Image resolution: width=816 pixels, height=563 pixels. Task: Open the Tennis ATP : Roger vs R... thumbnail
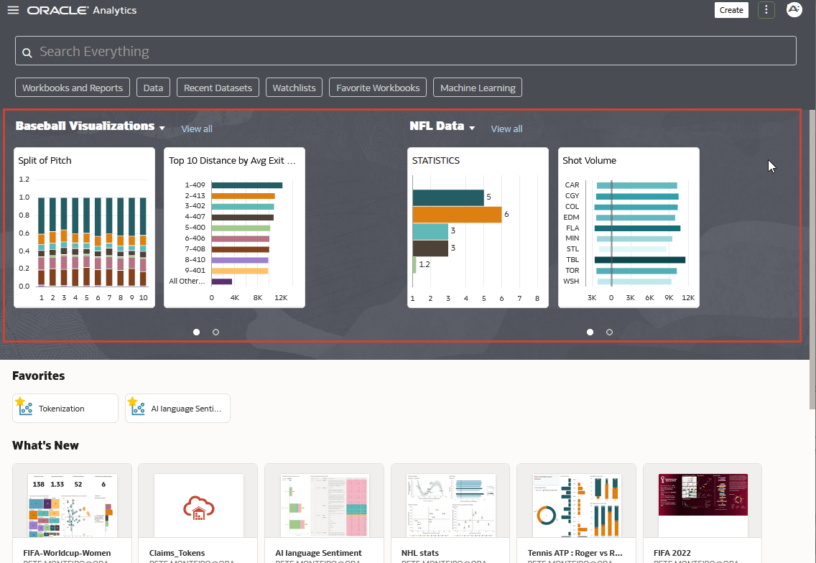click(x=577, y=506)
